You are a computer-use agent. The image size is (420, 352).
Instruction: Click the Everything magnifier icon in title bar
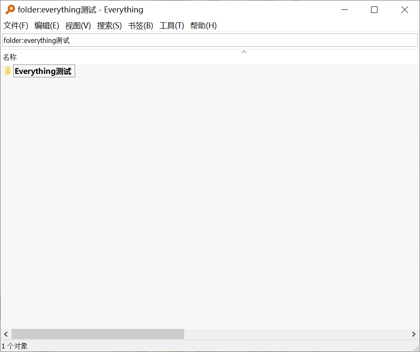pos(10,9)
